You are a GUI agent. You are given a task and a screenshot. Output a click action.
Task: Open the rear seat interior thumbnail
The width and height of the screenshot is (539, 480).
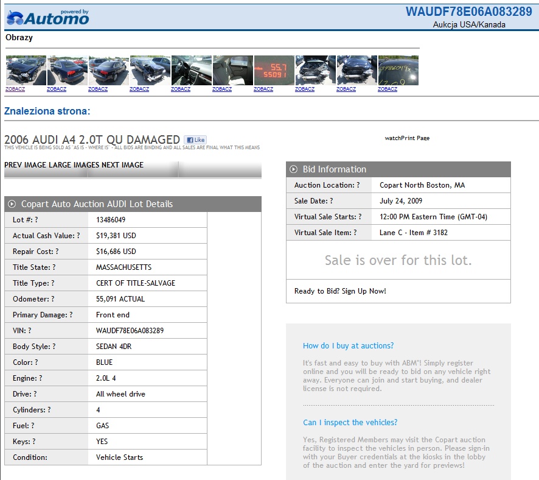233,70
